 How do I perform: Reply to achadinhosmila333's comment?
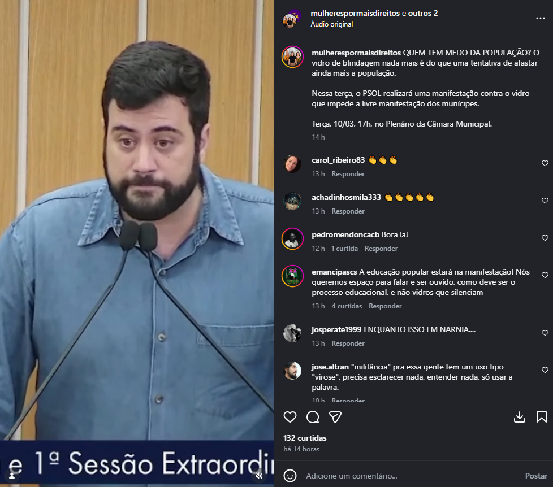pos(348,211)
